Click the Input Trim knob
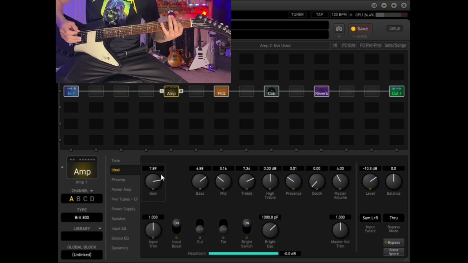The image size is (468, 263). (153, 229)
